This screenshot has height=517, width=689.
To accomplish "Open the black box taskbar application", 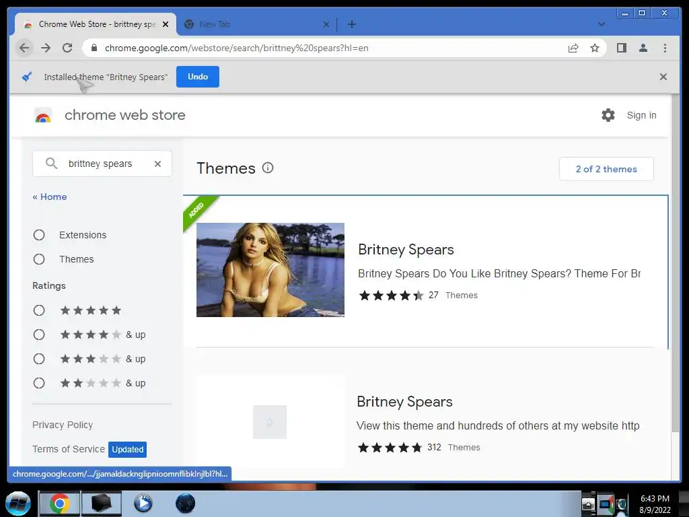I will pos(102,504).
